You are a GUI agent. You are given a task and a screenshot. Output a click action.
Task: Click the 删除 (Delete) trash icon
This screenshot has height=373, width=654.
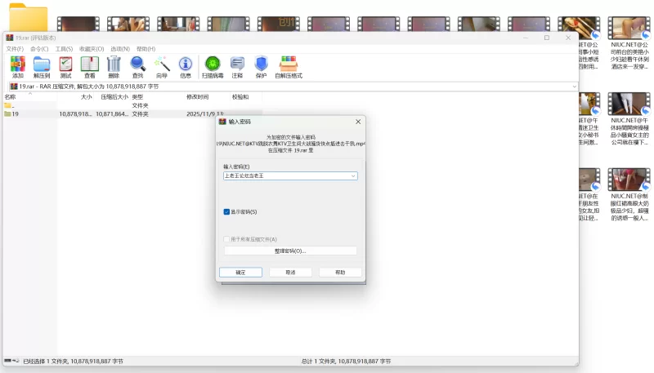point(114,67)
